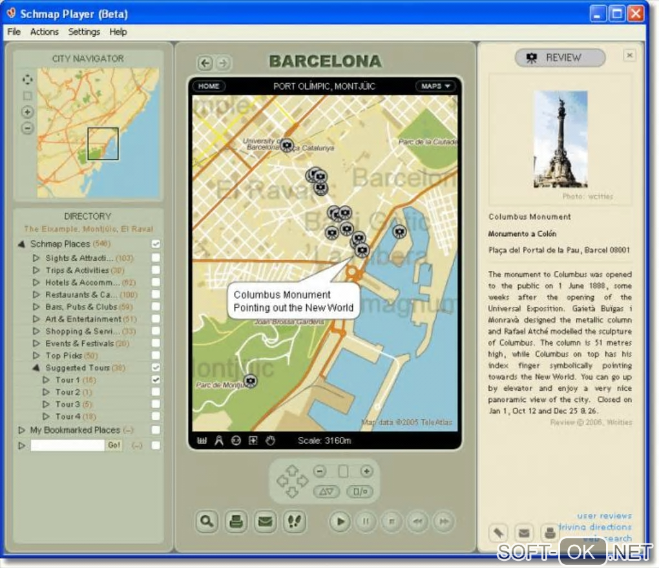
Task: Click the square selection icon in City Navigator
Action: [x=27, y=96]
